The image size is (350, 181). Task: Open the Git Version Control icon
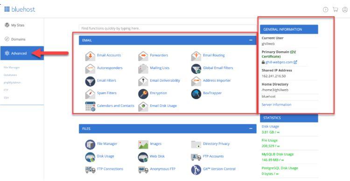(x=196, y=170)
